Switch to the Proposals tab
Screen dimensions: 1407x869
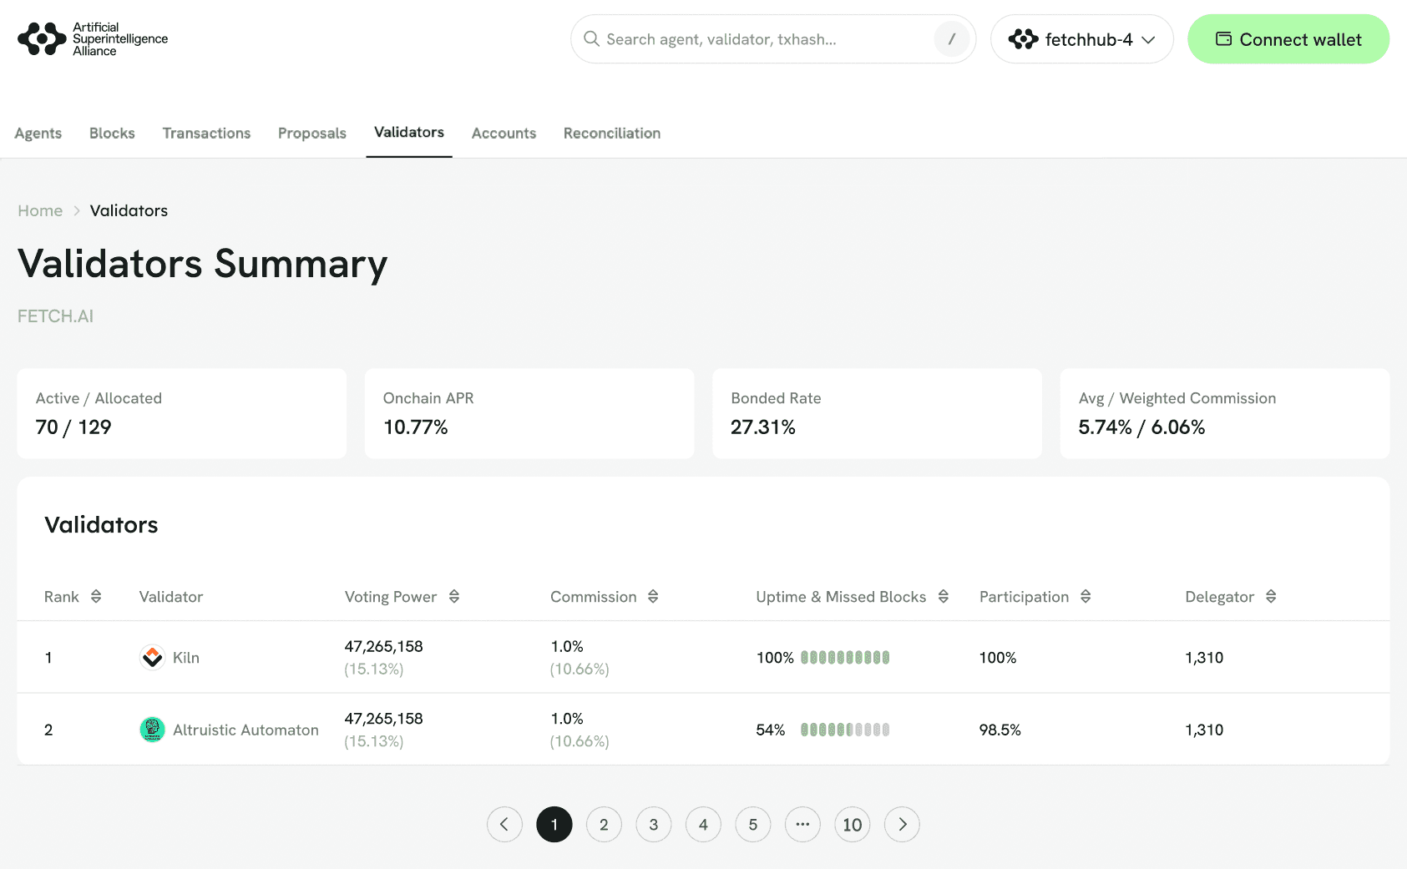[x=311, y=134]
